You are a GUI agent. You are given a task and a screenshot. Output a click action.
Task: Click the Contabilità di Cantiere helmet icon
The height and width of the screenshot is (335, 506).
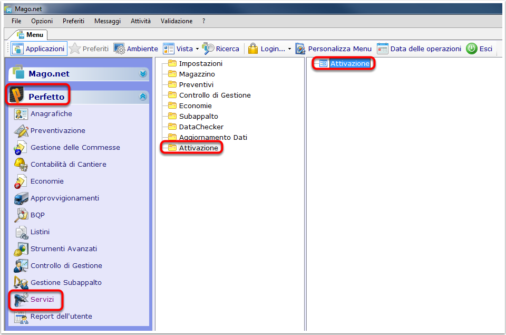(21, 165)
